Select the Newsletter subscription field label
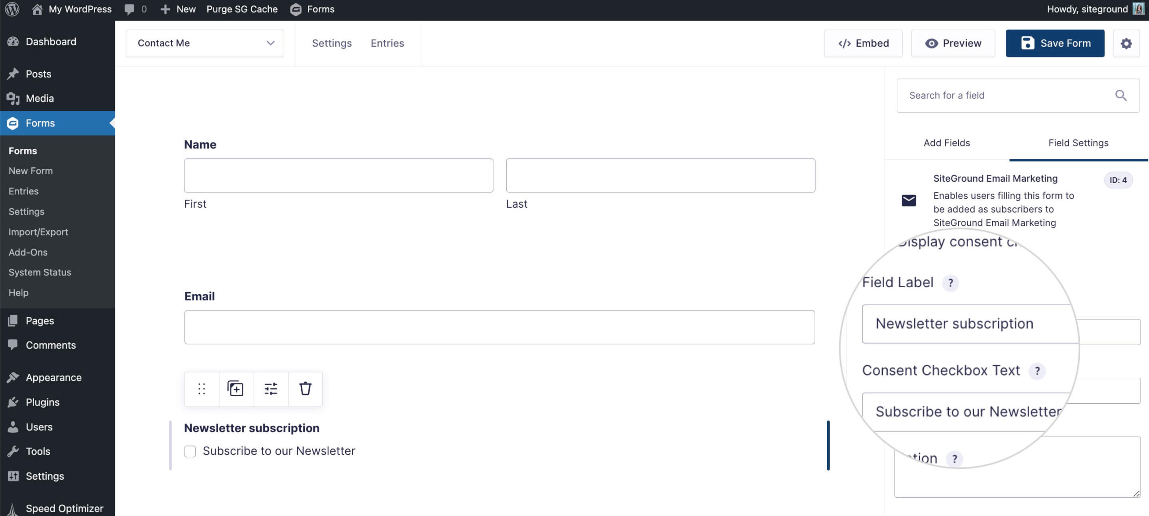Screen dimensions: 1149x516 point(252,428)
